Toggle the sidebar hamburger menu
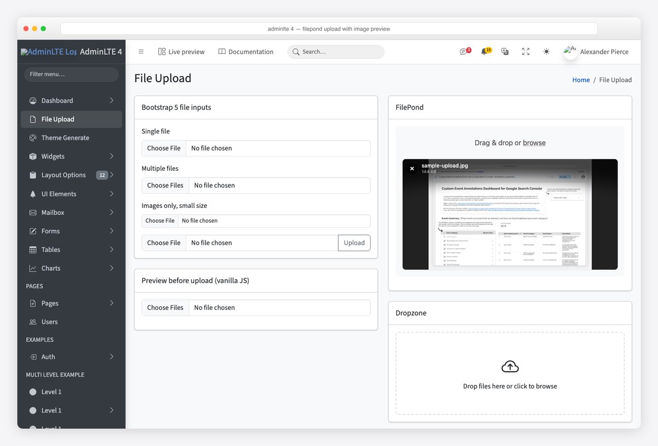The height and width of the screenshot is (446, 658). 141,51
